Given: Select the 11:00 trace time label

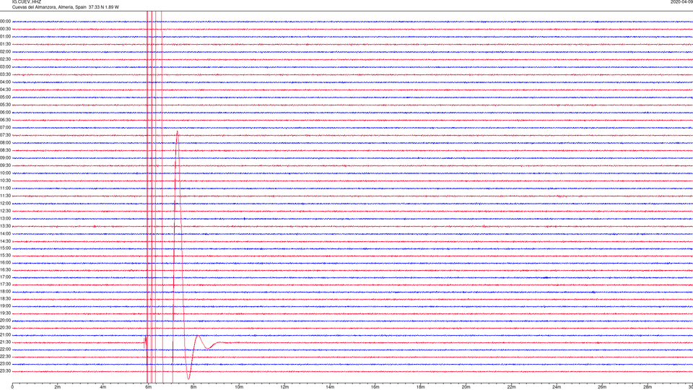Looking at the screenshot, I should 5,188.
